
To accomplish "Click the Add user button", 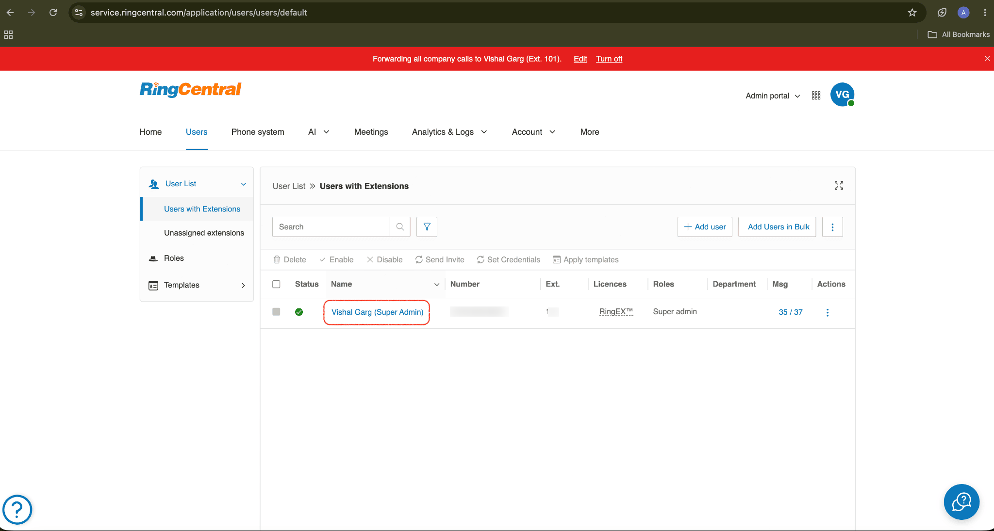I will pos(705,227).
